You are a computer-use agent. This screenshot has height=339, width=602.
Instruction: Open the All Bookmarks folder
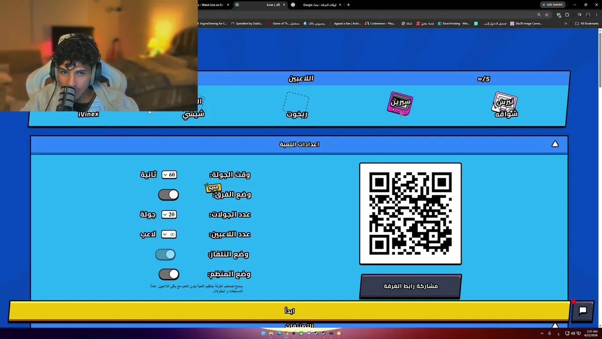(586, 24)
